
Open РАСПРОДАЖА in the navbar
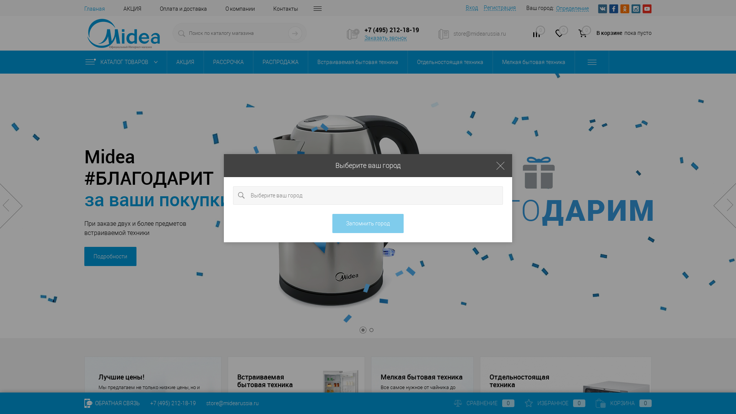[x=281, y=62]
